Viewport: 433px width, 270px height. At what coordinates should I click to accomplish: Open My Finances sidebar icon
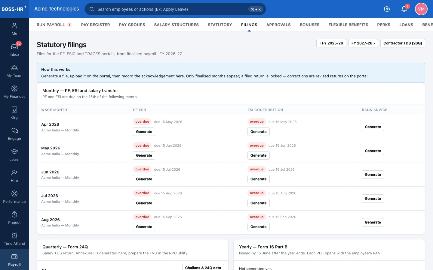tap(14, 92)
